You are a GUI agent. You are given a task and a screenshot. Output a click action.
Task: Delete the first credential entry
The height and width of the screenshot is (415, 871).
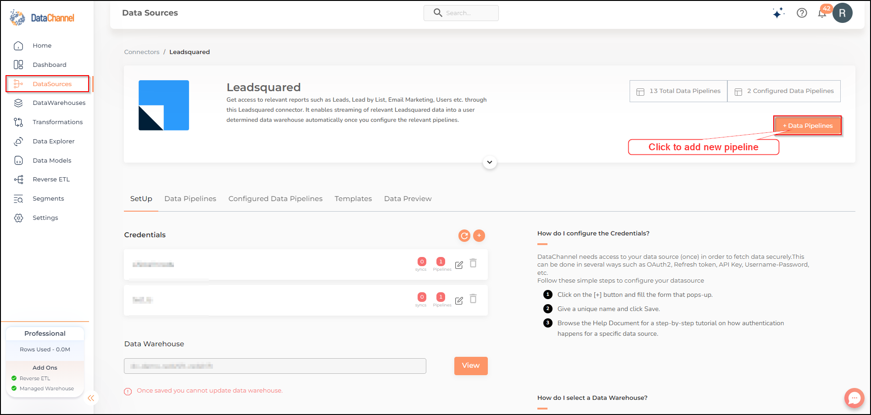[473, 263]
